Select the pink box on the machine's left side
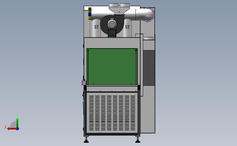The width and height of the screenshot is (237, 146). pos(84,83)
